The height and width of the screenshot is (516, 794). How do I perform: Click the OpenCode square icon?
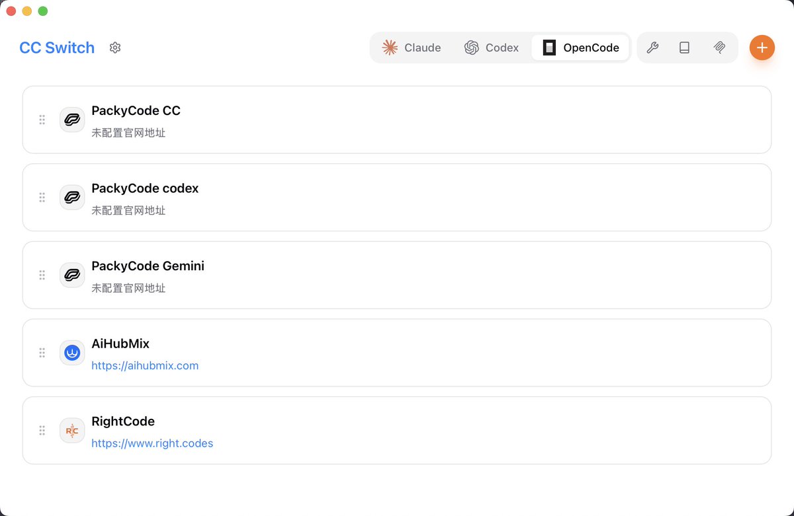tap(549, 48)
